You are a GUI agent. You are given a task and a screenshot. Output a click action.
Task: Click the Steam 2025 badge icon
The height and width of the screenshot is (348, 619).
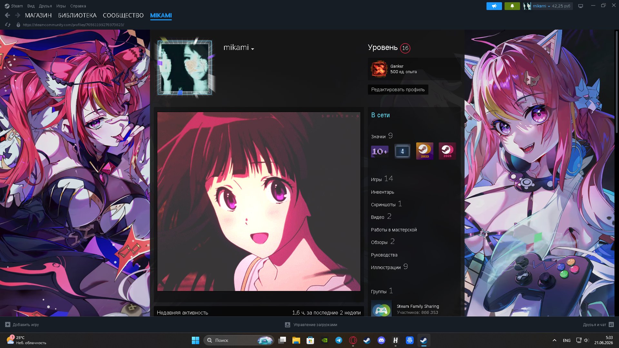(447, 151)
